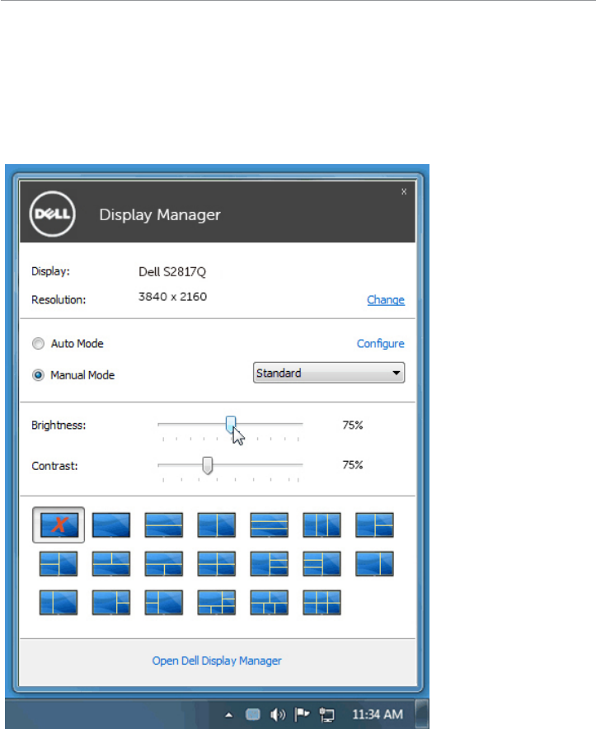Select the Manual Mode radio button
Viewport: 596px width, 729px height.
pos(38,374)
